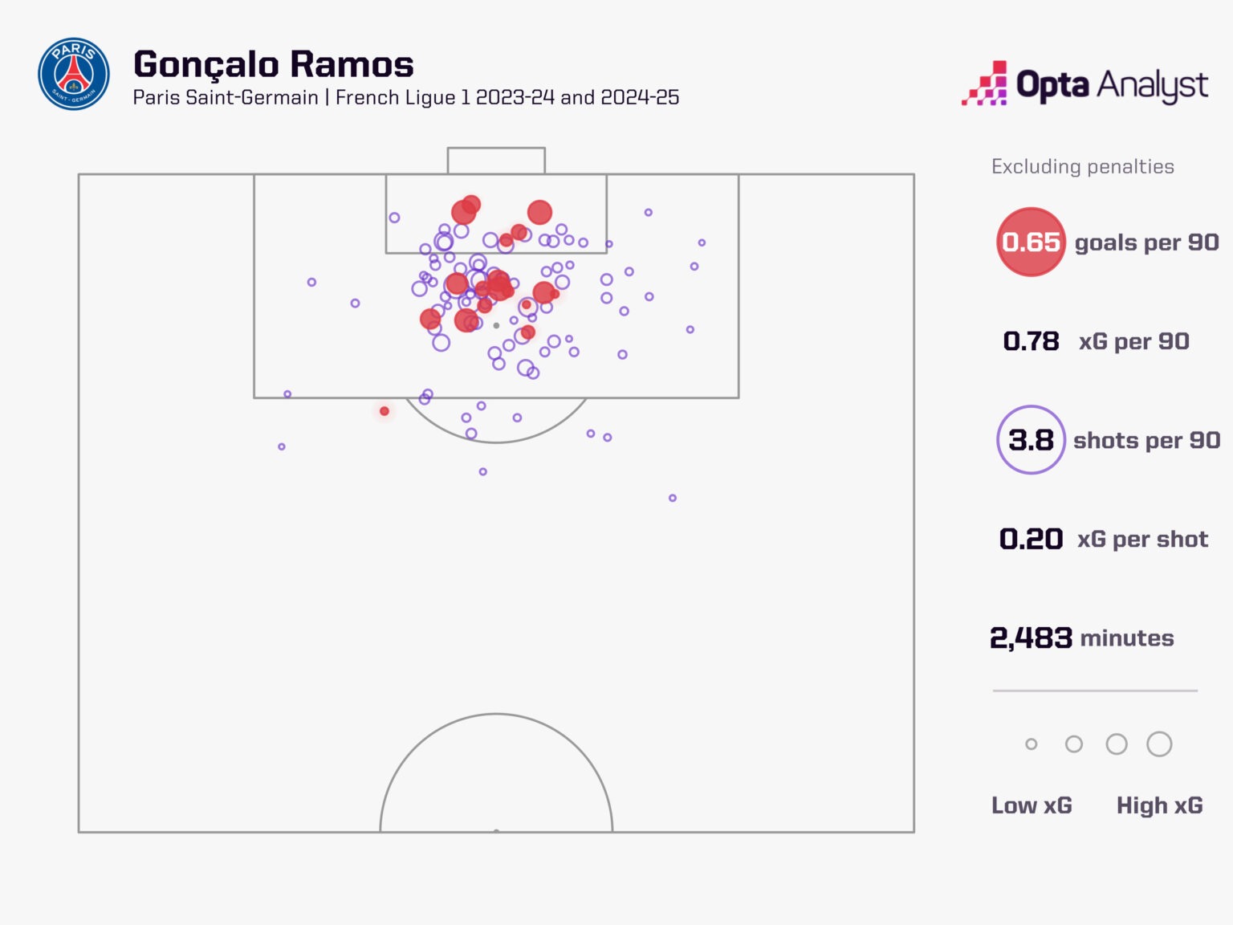Screen dimensions: 1233x925
Task: Click the grey penalty spot marker
Action: (496, 325)
